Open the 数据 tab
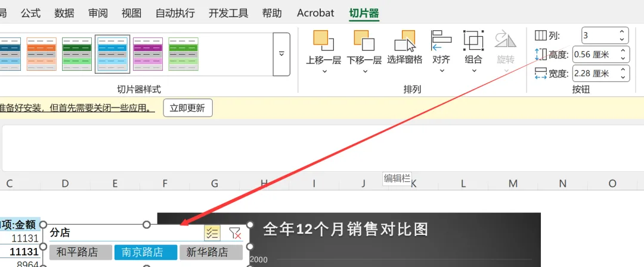This screenshot has height=267, width=644. [x=64, y=13]
